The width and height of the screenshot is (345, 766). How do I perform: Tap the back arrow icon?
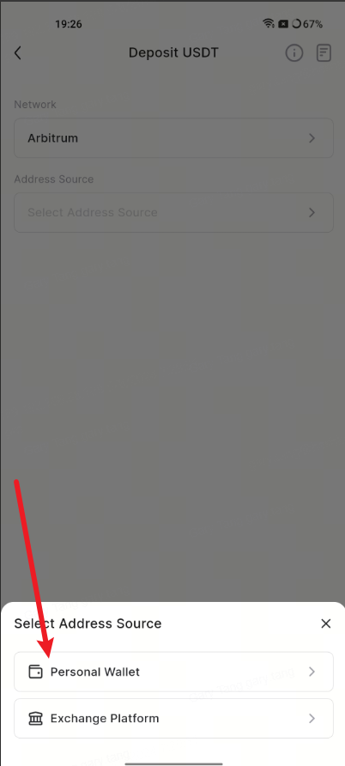pyautogui.click(x=18, y=52)
